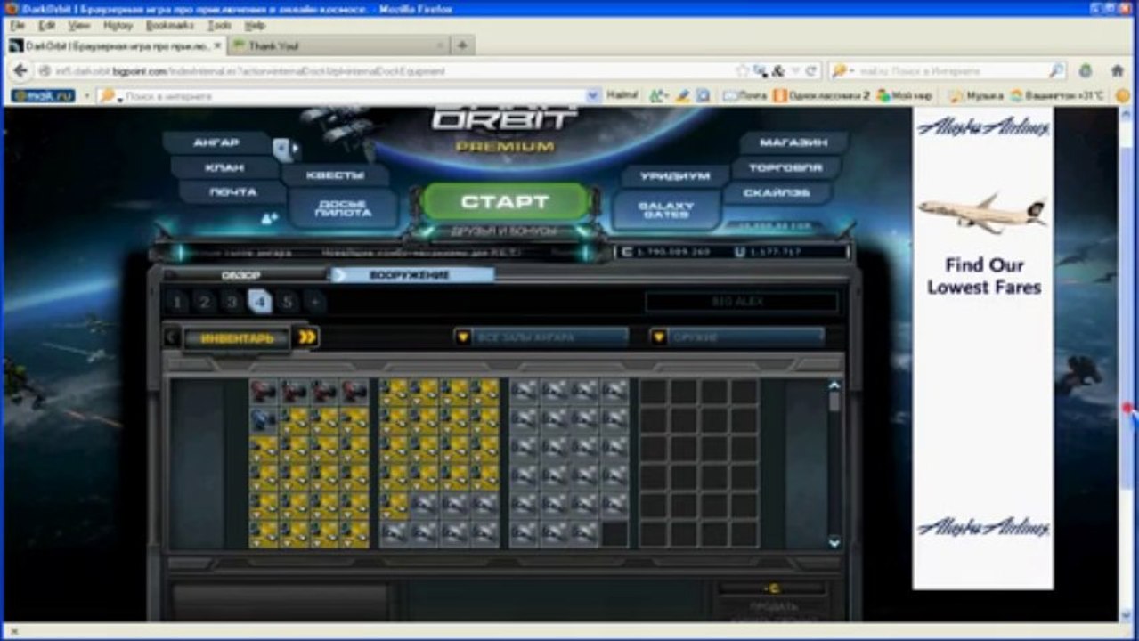Open the Bookmarks menu
1139x641 pixels.
click(x=170, y=26)
